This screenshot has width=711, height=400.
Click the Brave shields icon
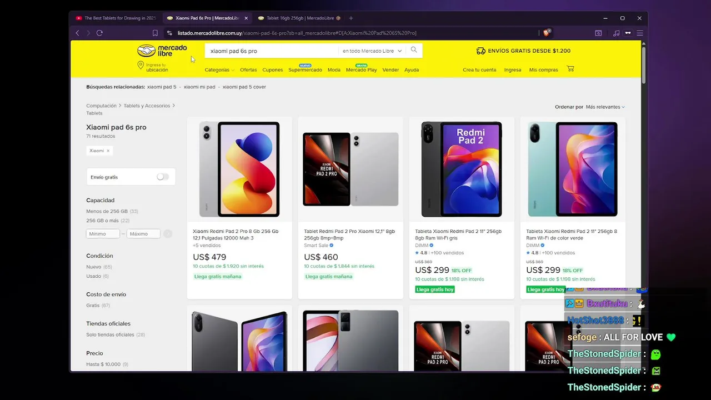point(547,33)
